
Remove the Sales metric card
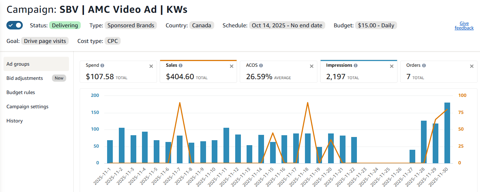[x=232, y=66]
